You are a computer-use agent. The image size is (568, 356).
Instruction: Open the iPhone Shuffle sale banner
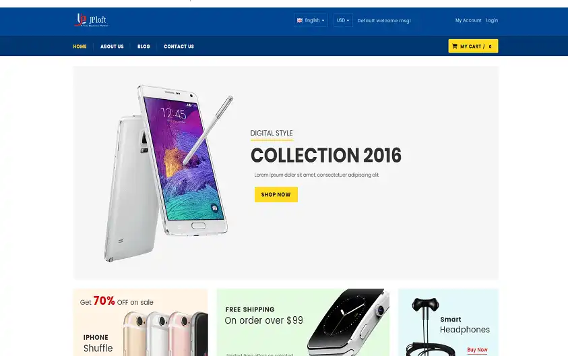tap(141, 322)
